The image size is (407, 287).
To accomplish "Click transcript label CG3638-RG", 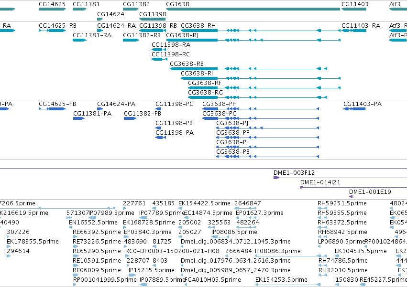I will (x=205, y=93).
